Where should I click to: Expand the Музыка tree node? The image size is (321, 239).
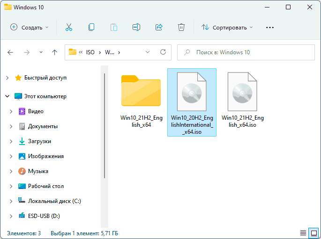pyautogui.click(x=11, y=171)
